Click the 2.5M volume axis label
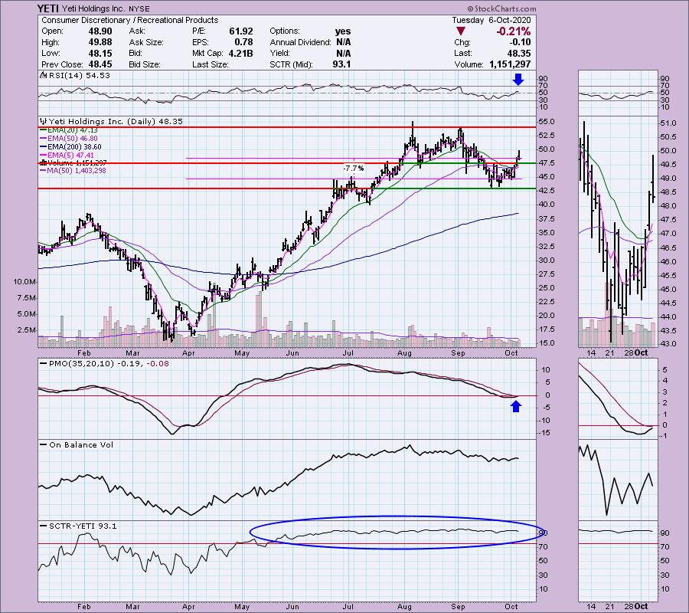The width and height of the screenshot is (689, 613). [x=26, y=329]
